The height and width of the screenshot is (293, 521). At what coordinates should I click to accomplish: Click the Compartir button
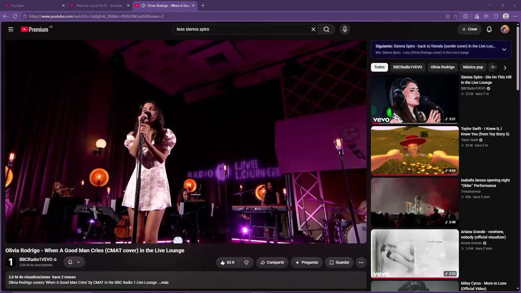click(272, 262)
